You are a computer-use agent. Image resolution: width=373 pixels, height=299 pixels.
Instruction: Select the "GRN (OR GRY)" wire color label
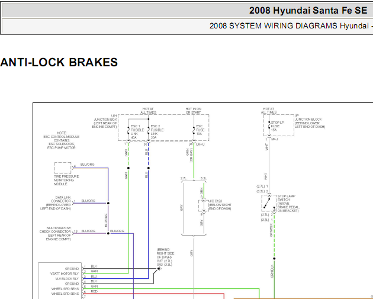(x=189, y=155)
